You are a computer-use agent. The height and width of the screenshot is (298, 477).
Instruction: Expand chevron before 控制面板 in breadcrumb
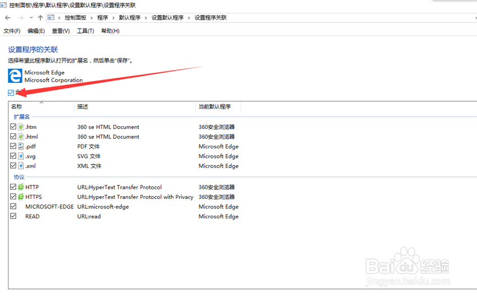[59, 18]
